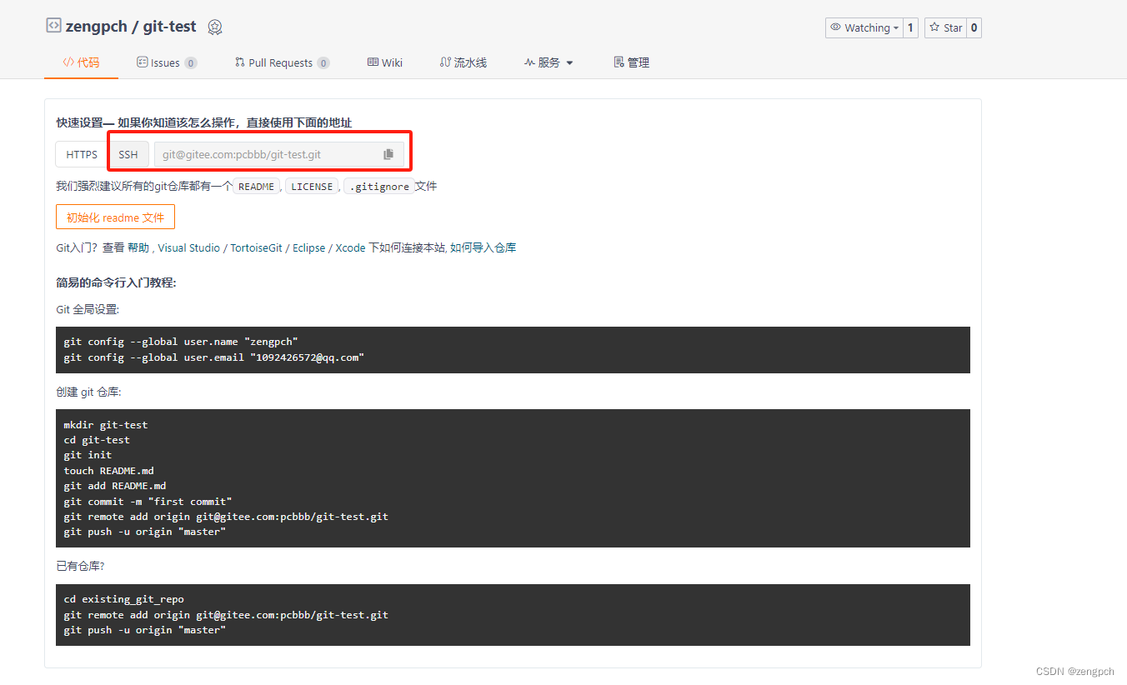This screenshot has height=685, width=1127.
Task: Expand the 服务 dropdown menu
Action: pyautogui.click(x=548, y=62)
